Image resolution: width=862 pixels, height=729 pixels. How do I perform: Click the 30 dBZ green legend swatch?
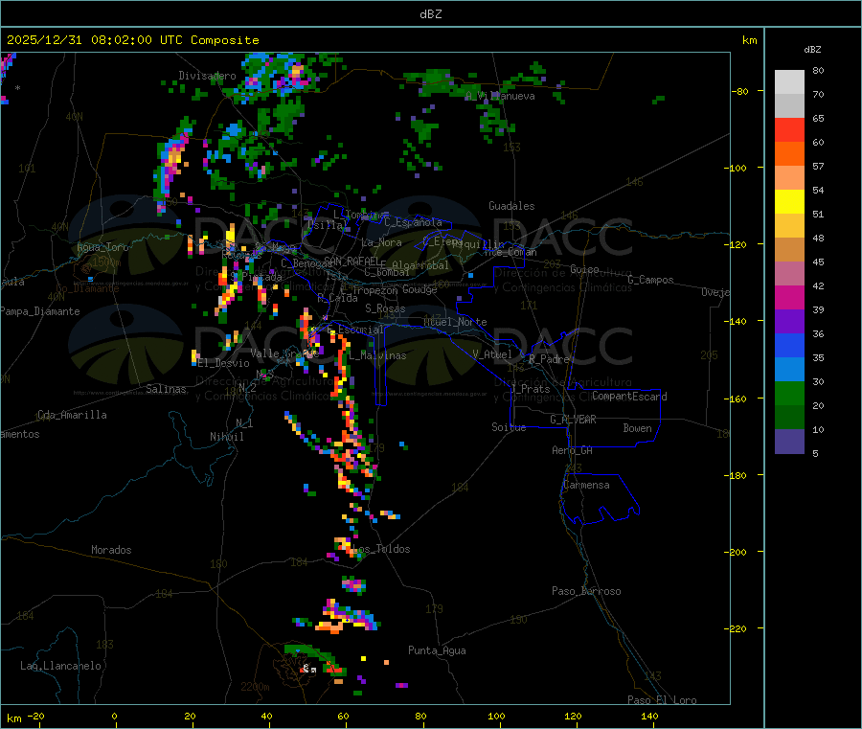point(789,393)
